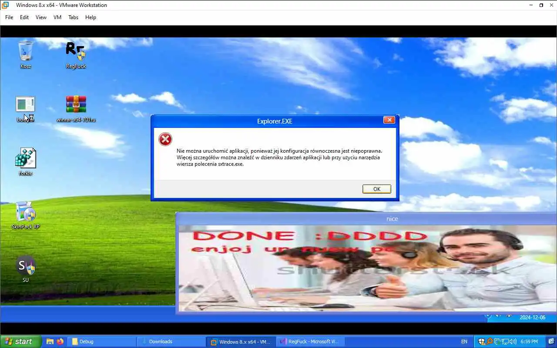Open the winrar-x64-701ru installer icon
This screenshot has width=557, height=348.
coord(76,109)
